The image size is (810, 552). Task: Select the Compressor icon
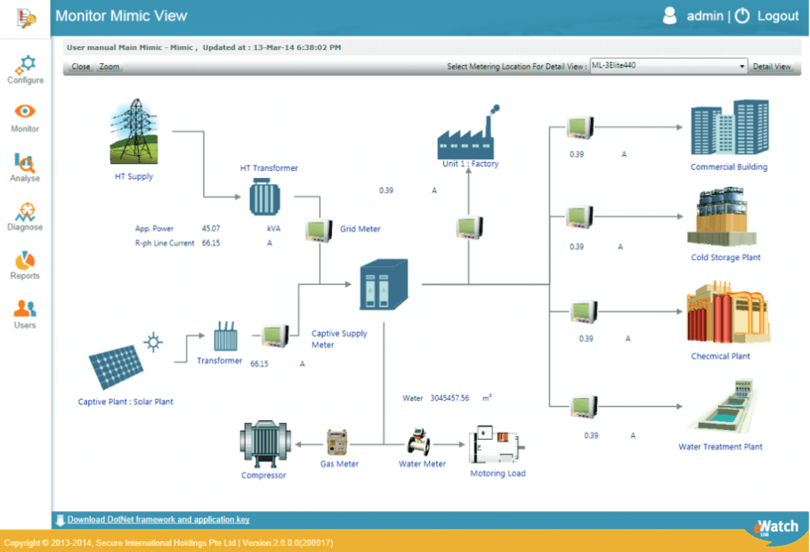coord(265,443)
